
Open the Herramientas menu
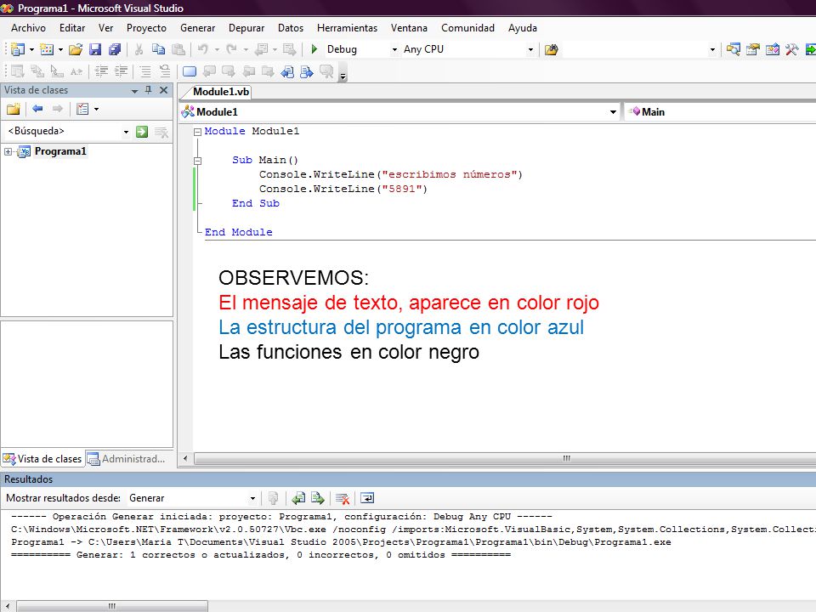(x=347, y=28)
